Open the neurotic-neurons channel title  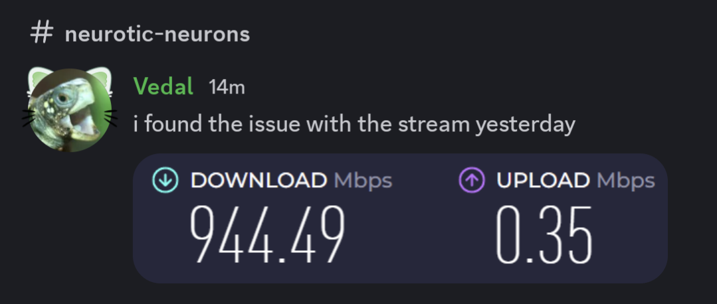coord(157,35)
